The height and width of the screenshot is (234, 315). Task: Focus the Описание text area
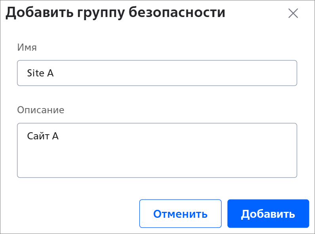point(157,150)
